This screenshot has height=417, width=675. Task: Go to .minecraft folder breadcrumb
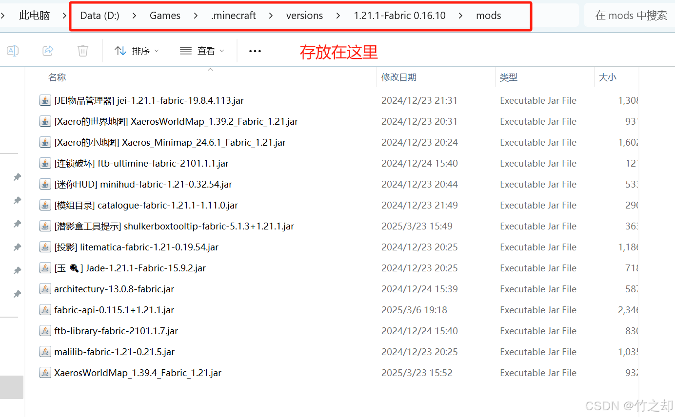click(x=234, y=16)
